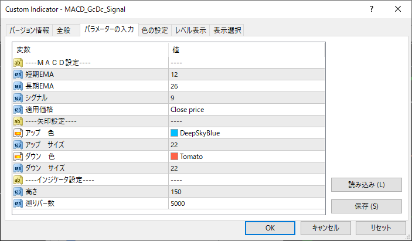The height and width of the screenshot is (241, 412).
Task: Click the integer icon beside 短期EMA
Action: pyautogui.click(x=18, y=74)
